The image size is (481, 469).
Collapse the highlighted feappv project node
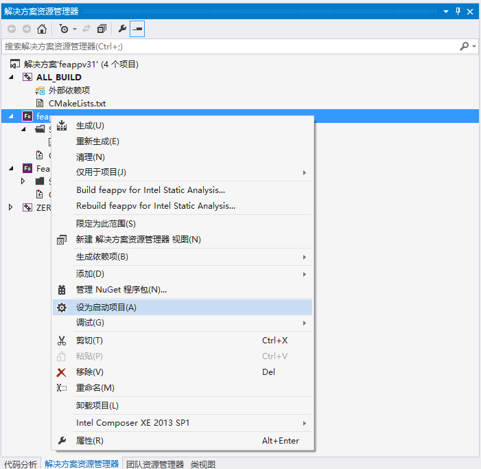[x=11, y=116]
